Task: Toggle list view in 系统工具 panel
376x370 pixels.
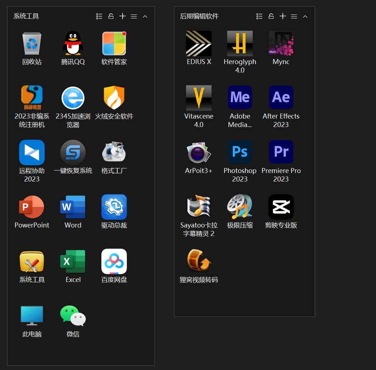Action: pos(99,16)
